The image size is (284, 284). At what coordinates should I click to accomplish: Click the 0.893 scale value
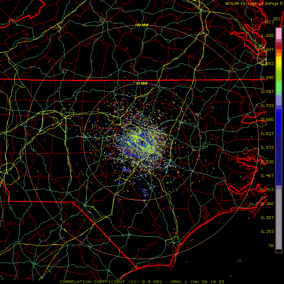pos(267,63)
